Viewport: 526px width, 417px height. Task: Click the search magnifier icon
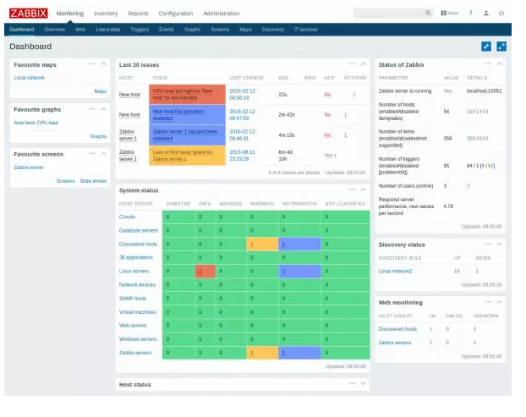point(428,13)
